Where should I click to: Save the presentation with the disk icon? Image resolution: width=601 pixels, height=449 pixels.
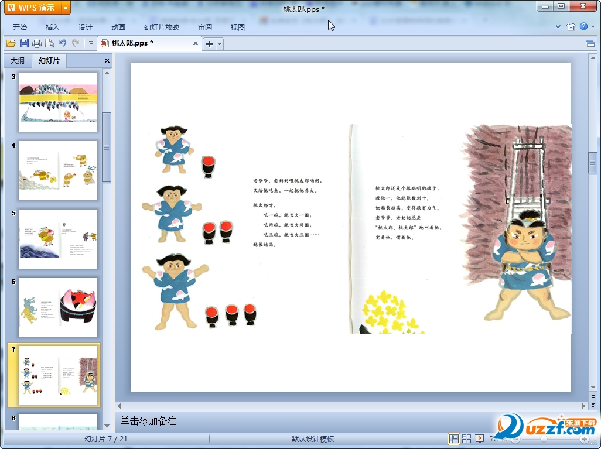24,43
